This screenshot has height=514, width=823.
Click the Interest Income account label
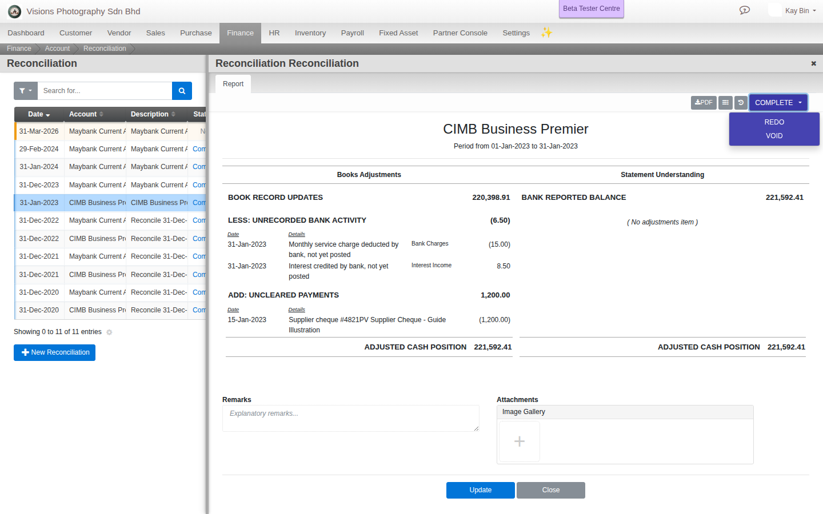(432, 266)
